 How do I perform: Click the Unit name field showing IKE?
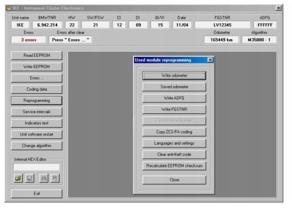(21, 25)
